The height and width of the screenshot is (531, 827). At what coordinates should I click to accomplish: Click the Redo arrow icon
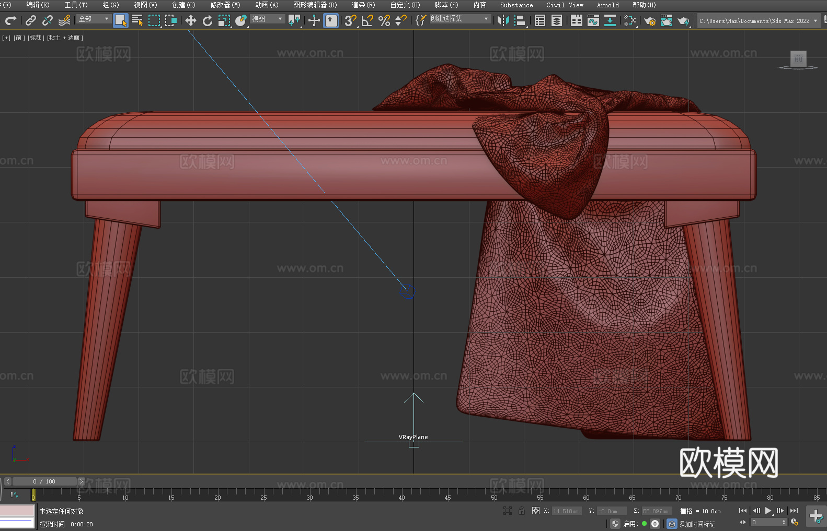tap(10, 20)
